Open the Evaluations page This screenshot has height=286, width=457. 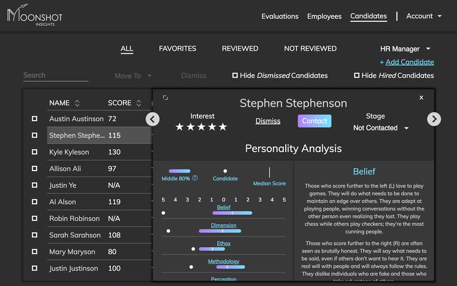(x=280, y=17)
